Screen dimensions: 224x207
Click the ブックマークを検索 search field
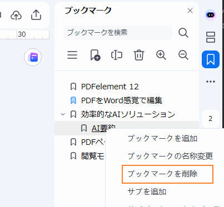point(118,33)
